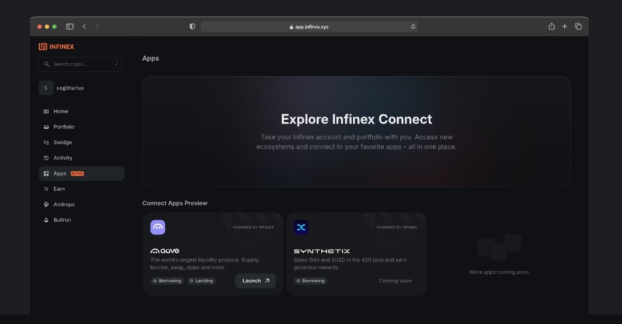
Task: Click the Connect Apps Preview heading
Action: coord(174,203)
